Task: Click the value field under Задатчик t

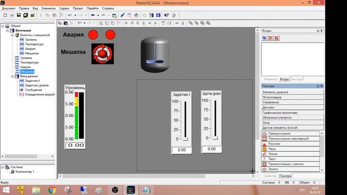Action: coord(182,150)
